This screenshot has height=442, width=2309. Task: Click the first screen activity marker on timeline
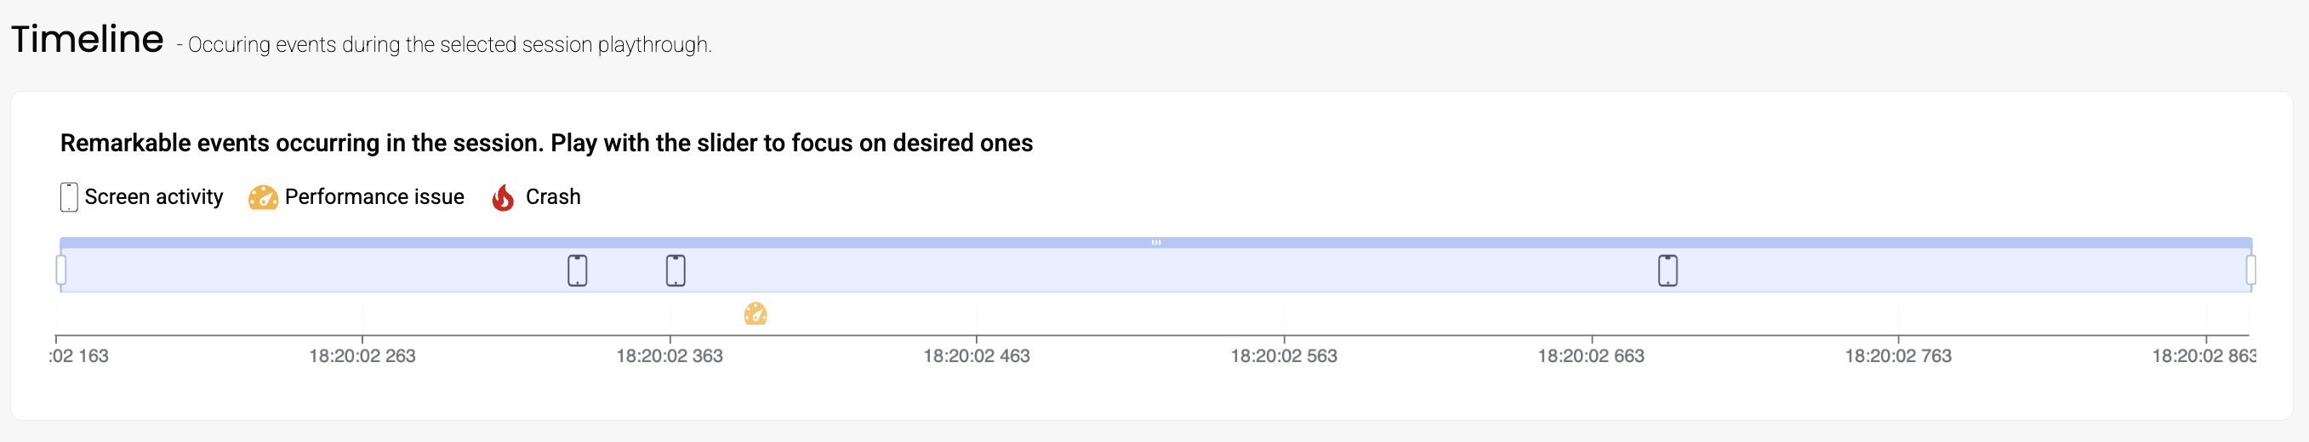577,270
